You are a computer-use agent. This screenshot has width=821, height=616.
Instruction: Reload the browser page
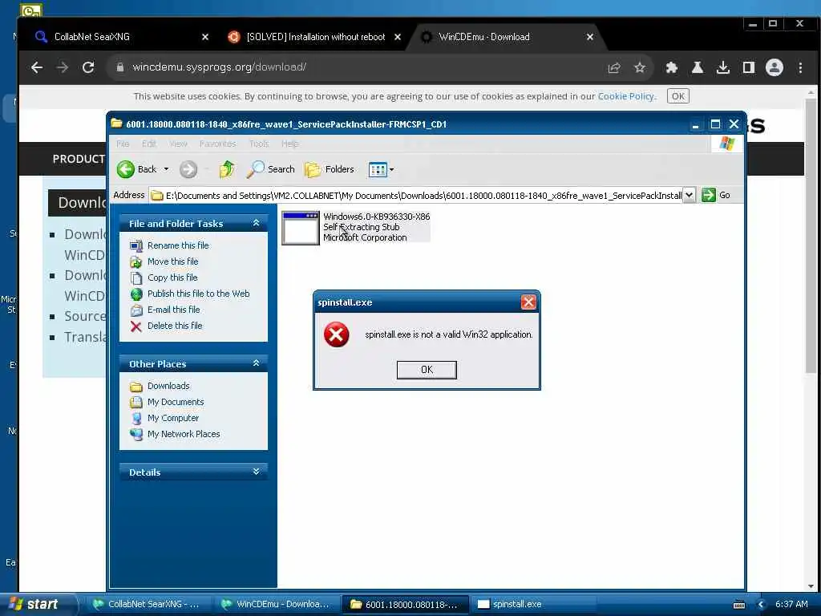pyautogui.click(x=88, y=67)
